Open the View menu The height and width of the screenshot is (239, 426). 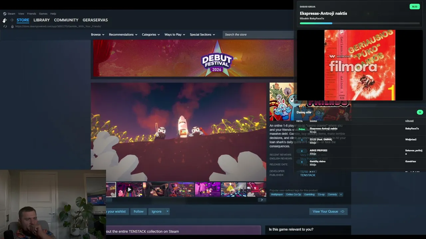click(21, 14)
